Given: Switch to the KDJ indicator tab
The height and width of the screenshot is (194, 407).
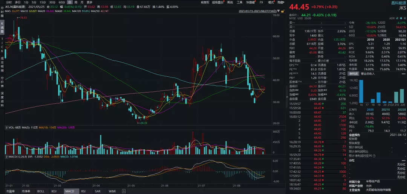Looking at the screenshot, I should (x=54, y=191).
